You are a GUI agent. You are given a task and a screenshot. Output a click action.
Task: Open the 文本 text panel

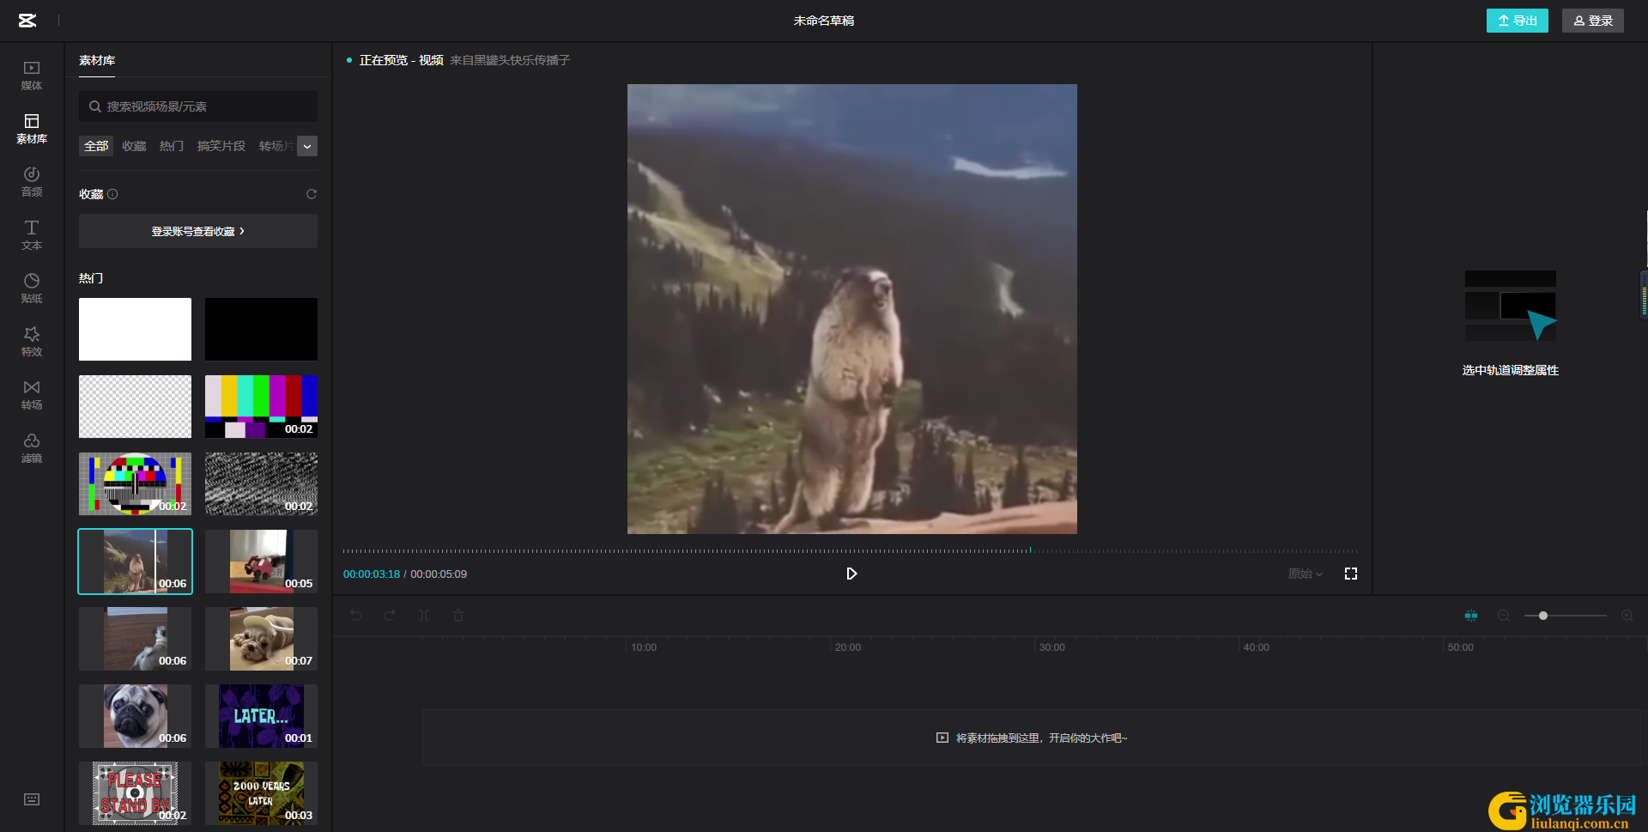(32, 235)
